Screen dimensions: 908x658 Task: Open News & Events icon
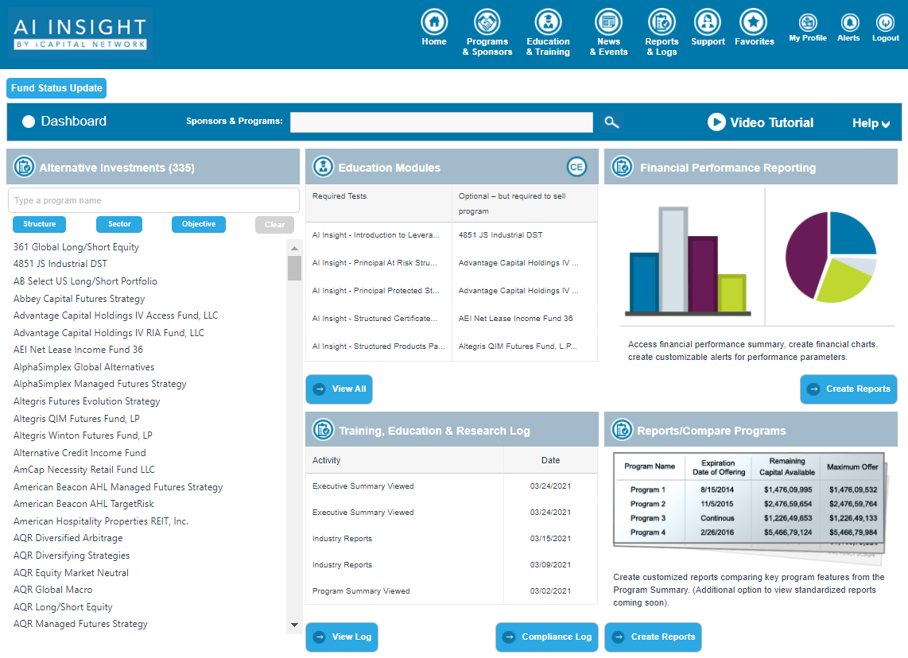point(608,22)
